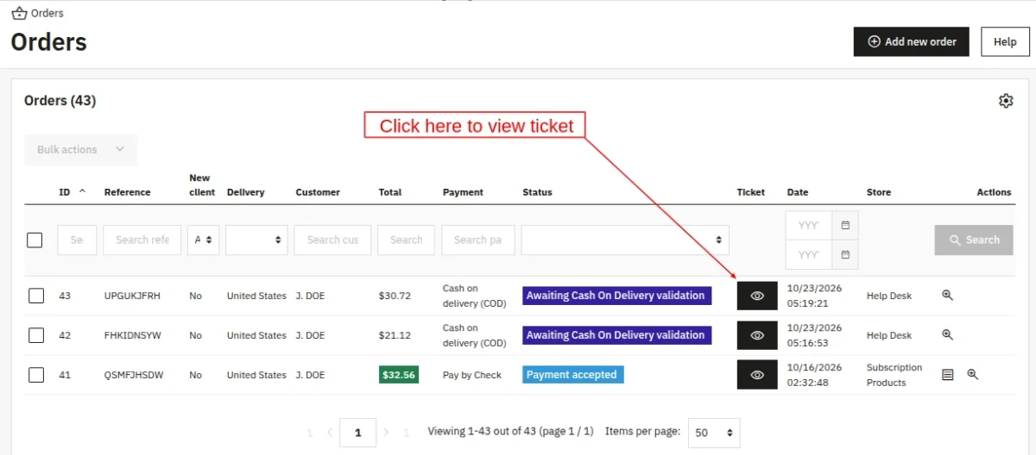Open calendar for the second date filter

pos(845,254)
